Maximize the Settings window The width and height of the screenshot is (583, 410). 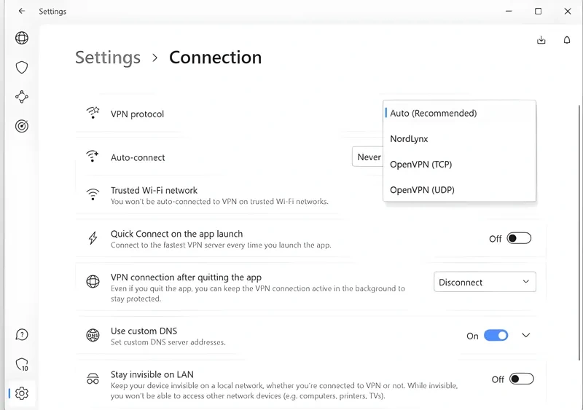tap(538, 11)
